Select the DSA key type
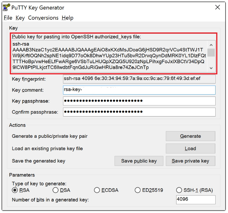Image resolution: width=228 pixels, height=213 pixels. tap(56, 190)
